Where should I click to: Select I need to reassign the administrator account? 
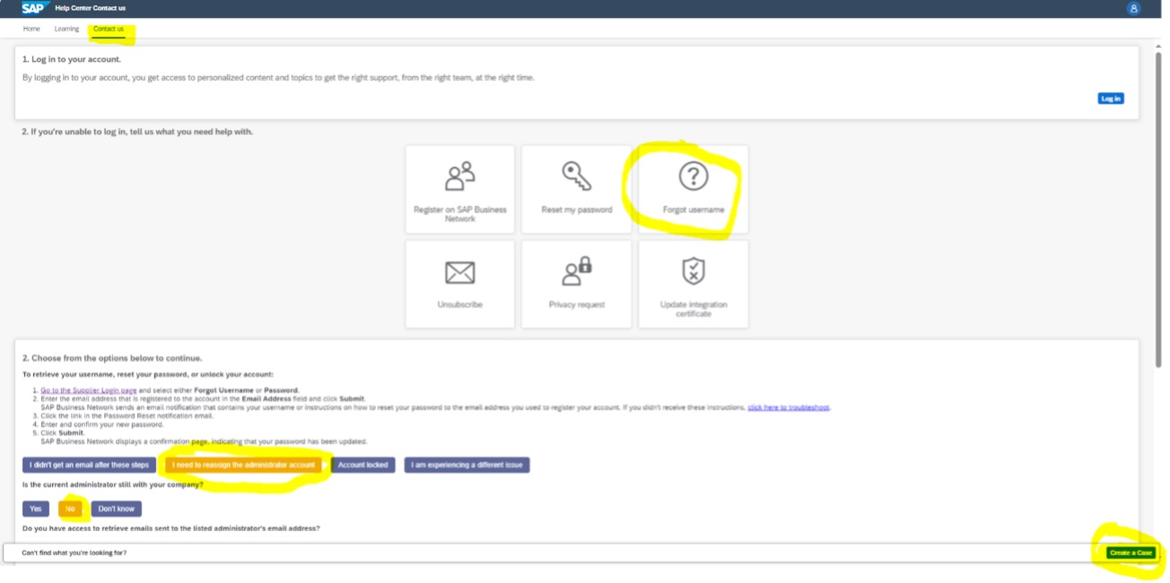[x=244, y=465]
